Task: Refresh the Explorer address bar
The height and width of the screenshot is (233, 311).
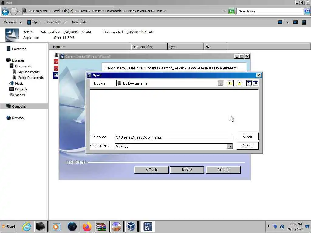Action: coord(231,11)
